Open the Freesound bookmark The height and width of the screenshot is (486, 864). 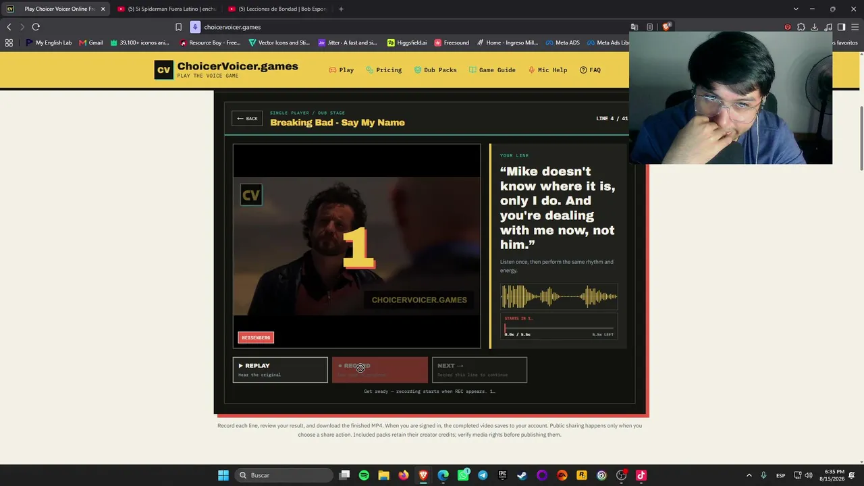452,43
